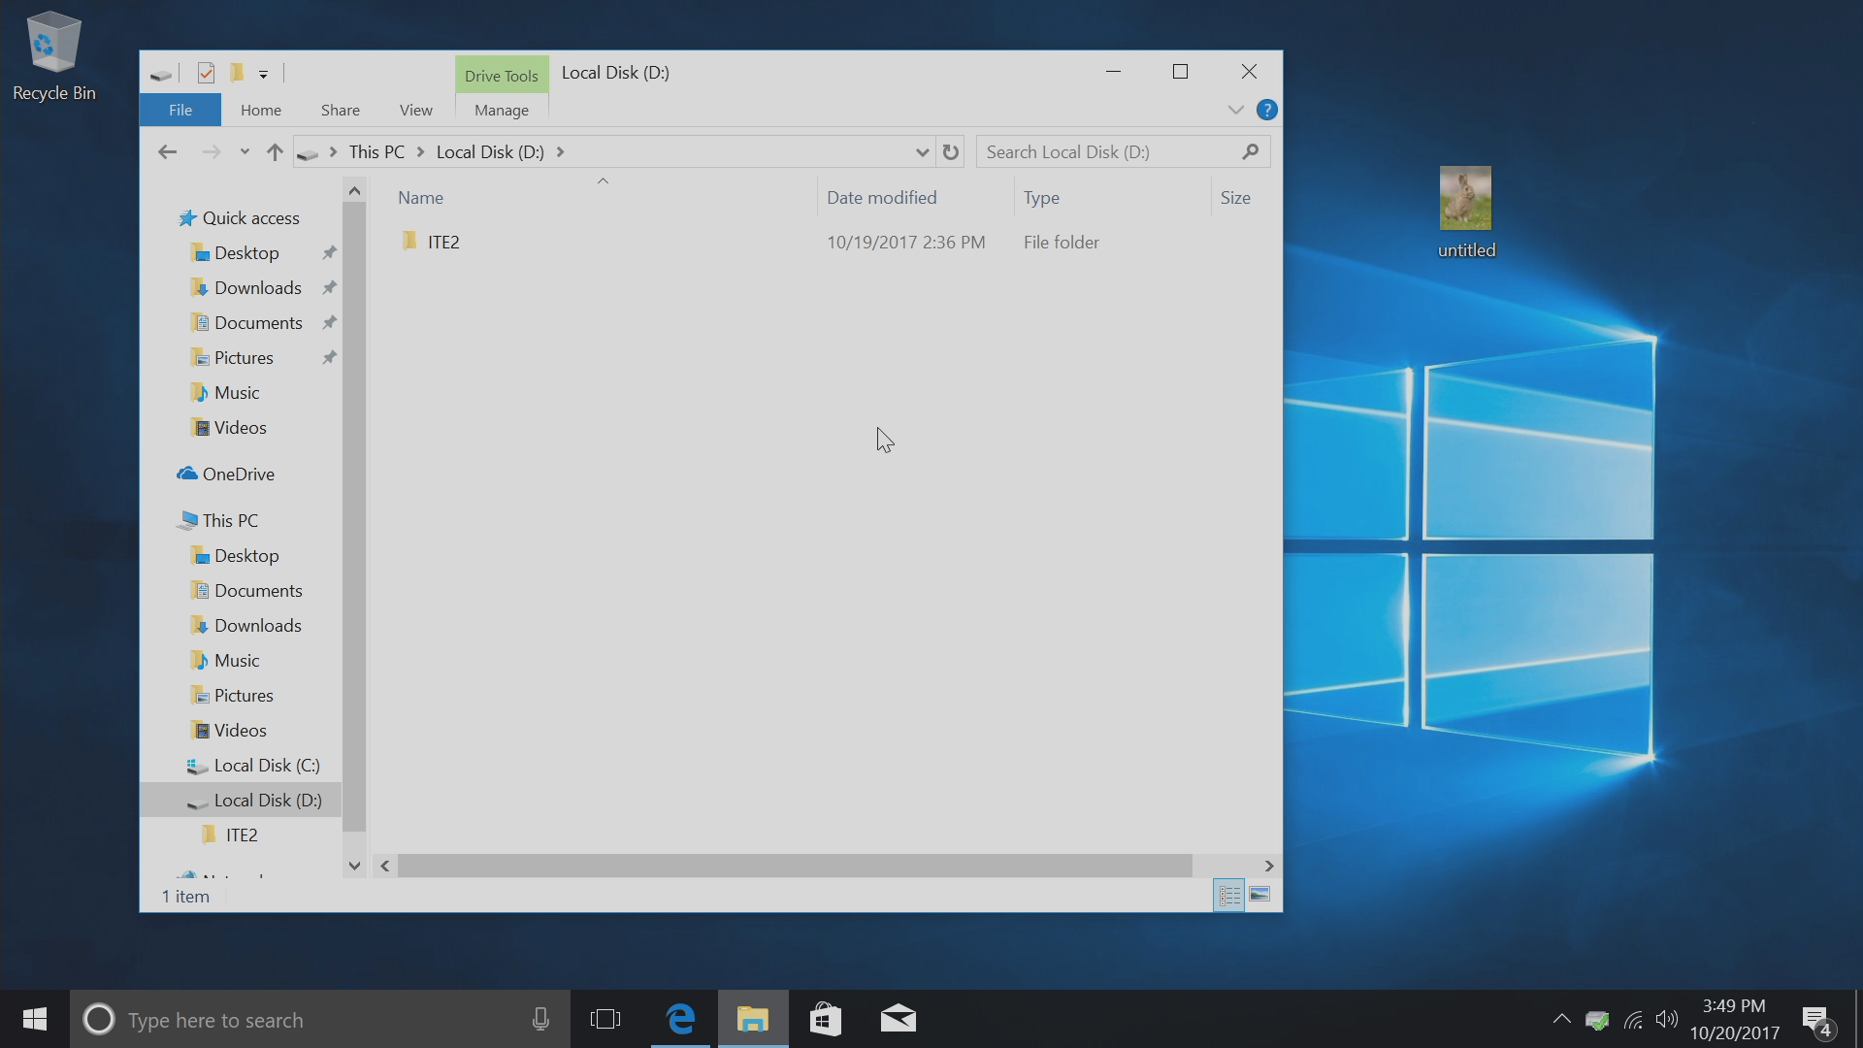
Task: Click the Large icons view toggle
Action: coord(1259,895)
